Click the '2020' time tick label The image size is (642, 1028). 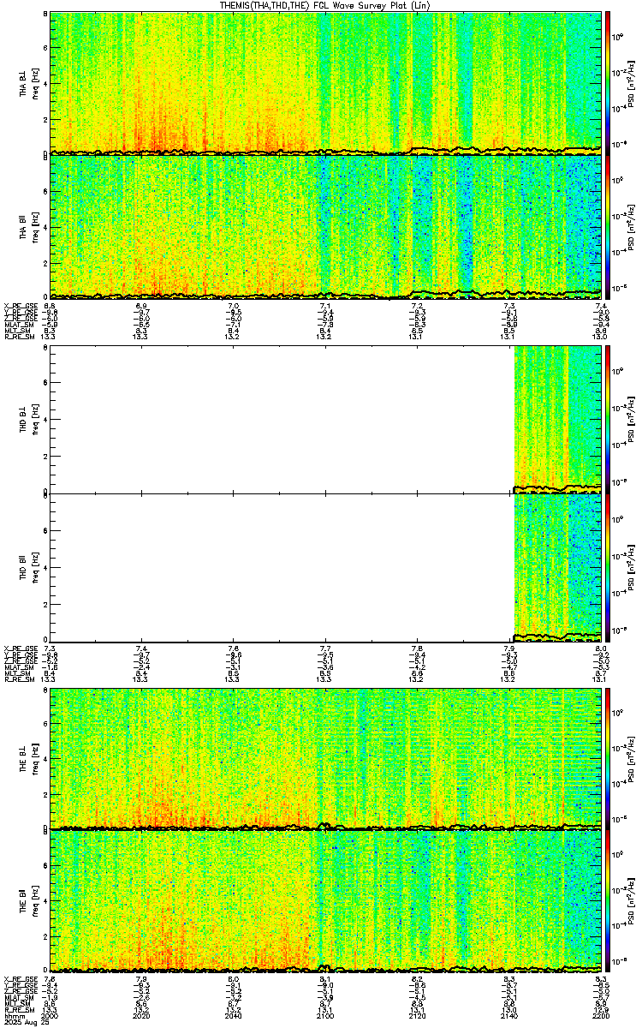pos(141,1017)
